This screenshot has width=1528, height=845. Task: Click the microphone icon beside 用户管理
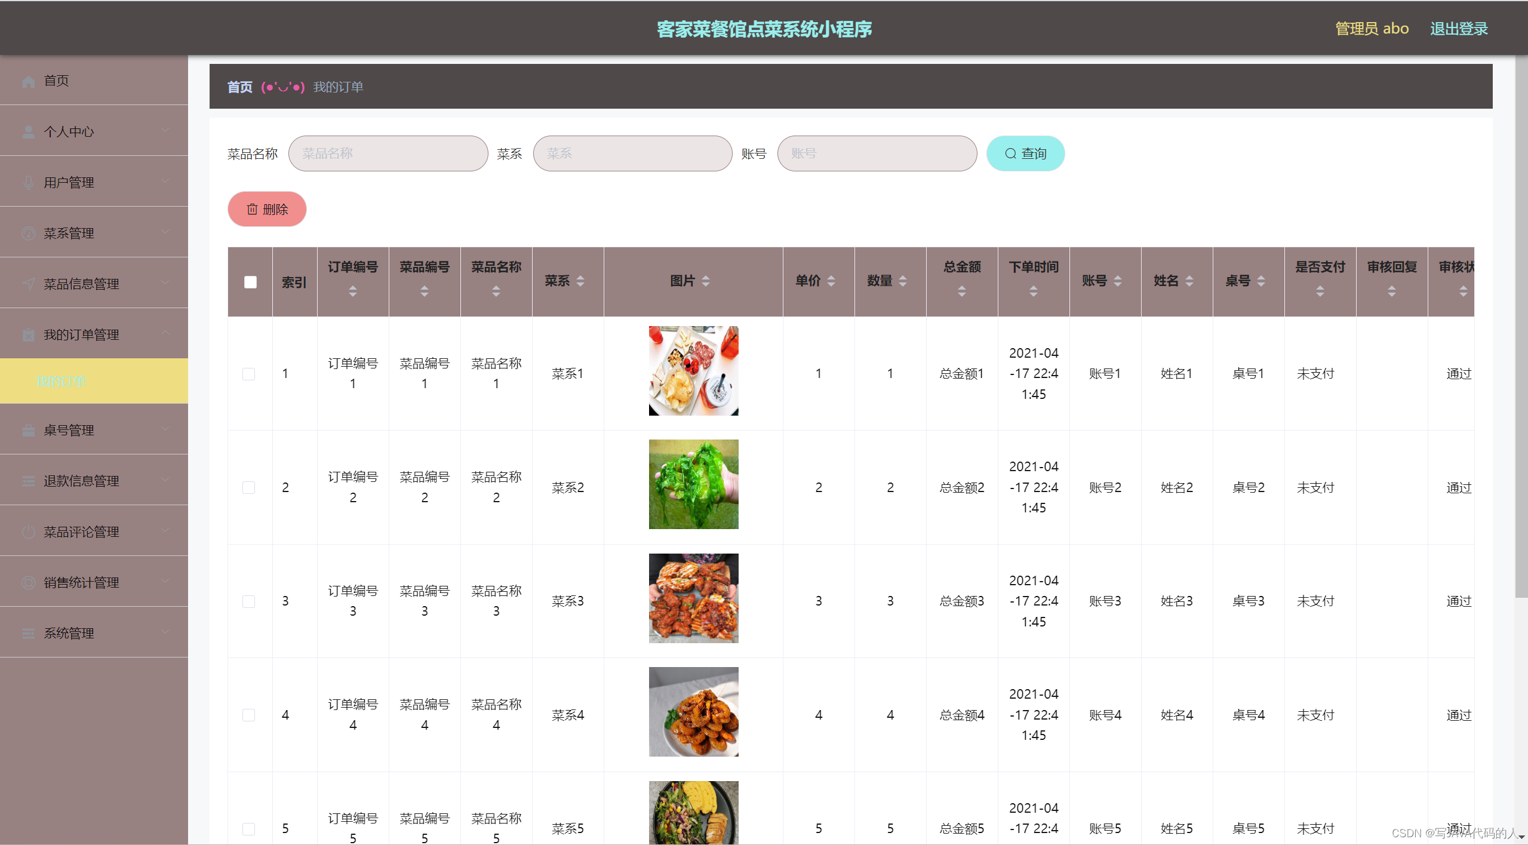28,183
